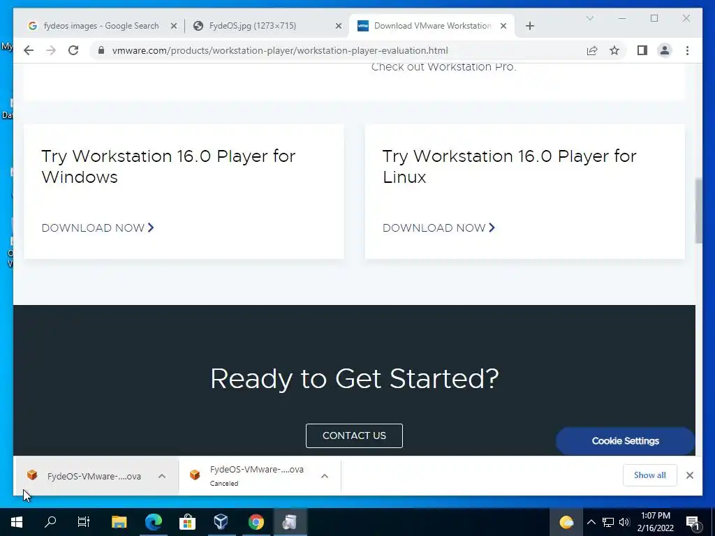This screenshot has height=536, width=715.
Task: Open network settings from the tray
Action: pyautogui.click(x=608, y=522)
